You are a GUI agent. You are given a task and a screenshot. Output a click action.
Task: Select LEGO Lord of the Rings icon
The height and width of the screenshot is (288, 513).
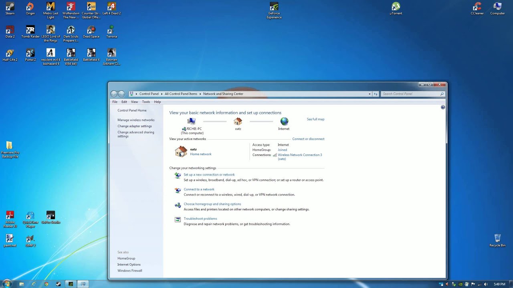coord(50,34)
